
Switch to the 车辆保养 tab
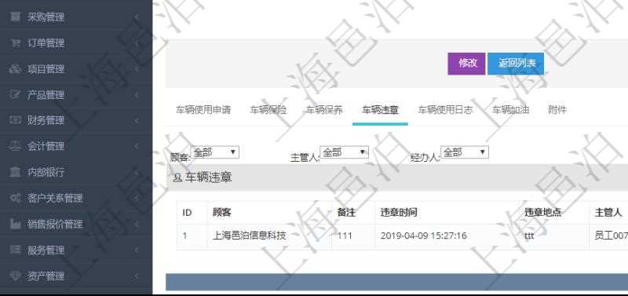[x=324, y=110]
